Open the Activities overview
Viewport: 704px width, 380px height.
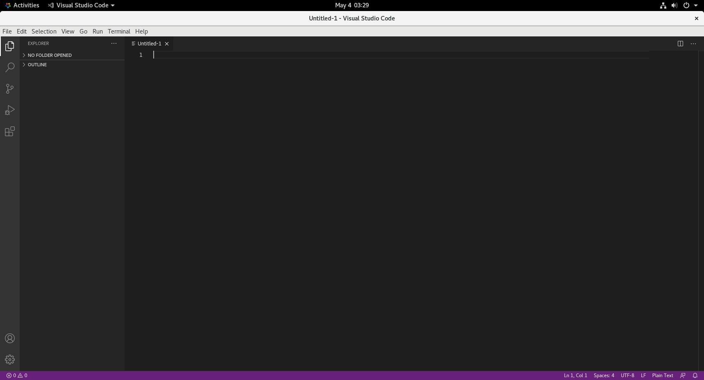tap(22, 5)
